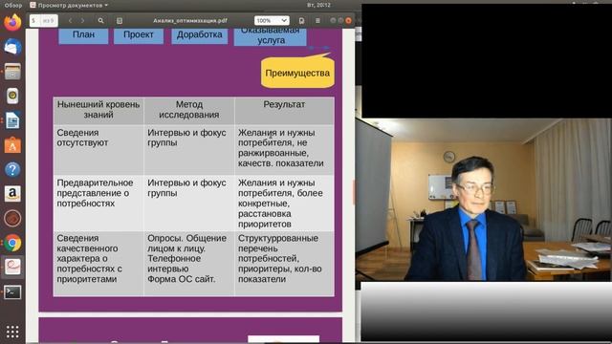
Task: Show the applications grid in the dock
Action: tap(12, 332)
